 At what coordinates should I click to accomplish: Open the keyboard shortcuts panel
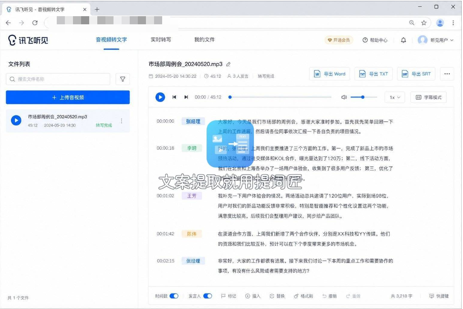(x=439, y=296)
